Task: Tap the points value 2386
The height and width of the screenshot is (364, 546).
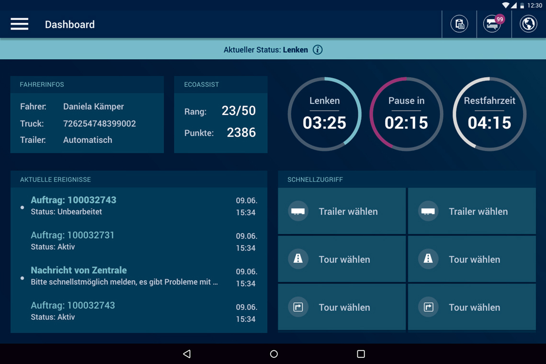Action: pyautogui.click(x=241, y=132)
